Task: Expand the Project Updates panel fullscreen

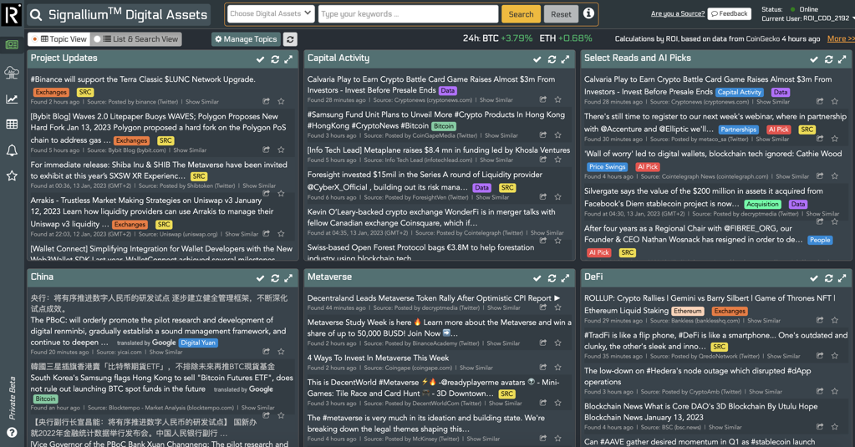Action: pos(288,58)
